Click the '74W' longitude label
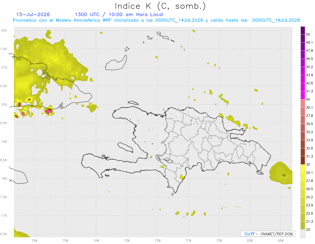Viewport: 315px width, 244px height. (96, 241)
